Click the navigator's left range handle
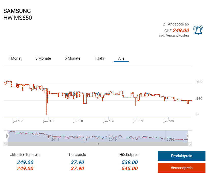 point(8,136)
